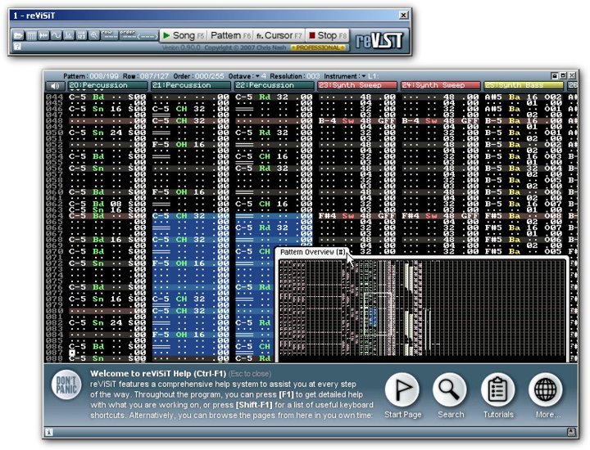Click the numbered 123 toolbar icon
The image size is (590, 450).
point(81,36)
